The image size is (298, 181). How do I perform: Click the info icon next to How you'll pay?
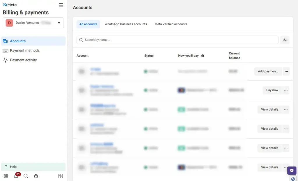click(x=203, y=56)
